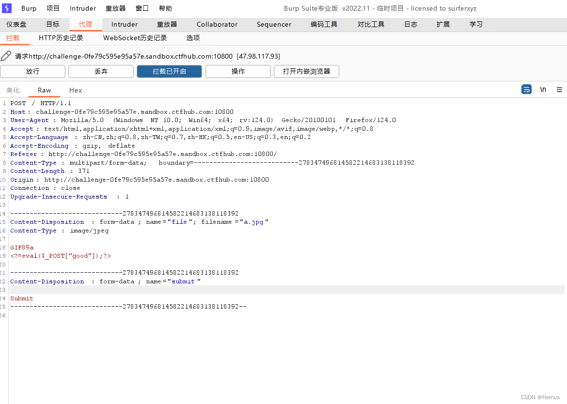Open the Burp menu

[x=29, y=8]
